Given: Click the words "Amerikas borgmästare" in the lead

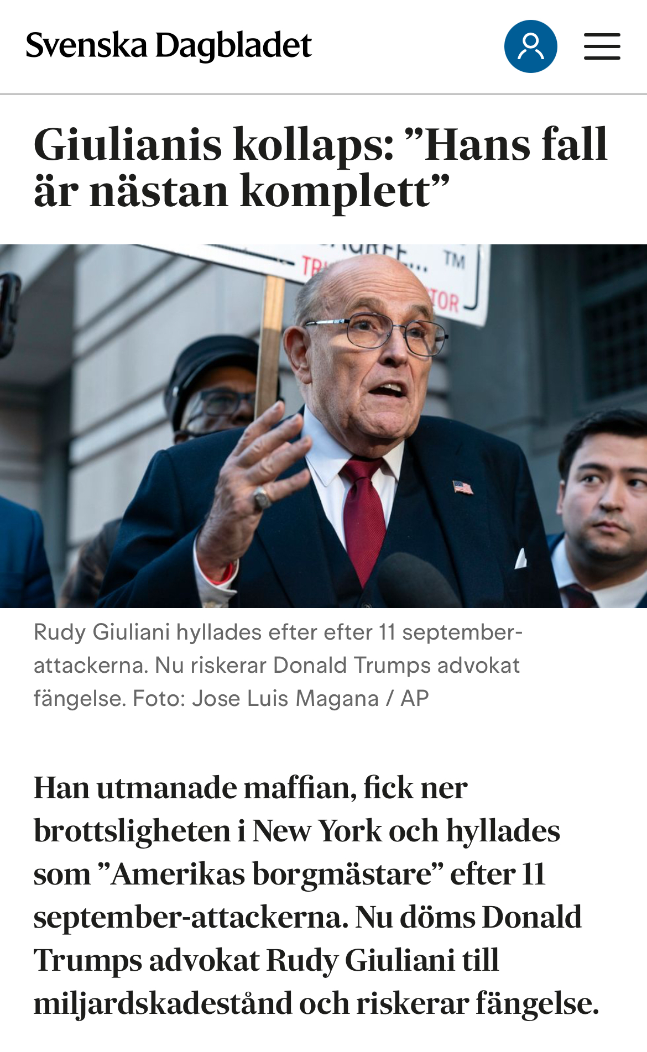Looking at the screenshot, I should 271,874.
